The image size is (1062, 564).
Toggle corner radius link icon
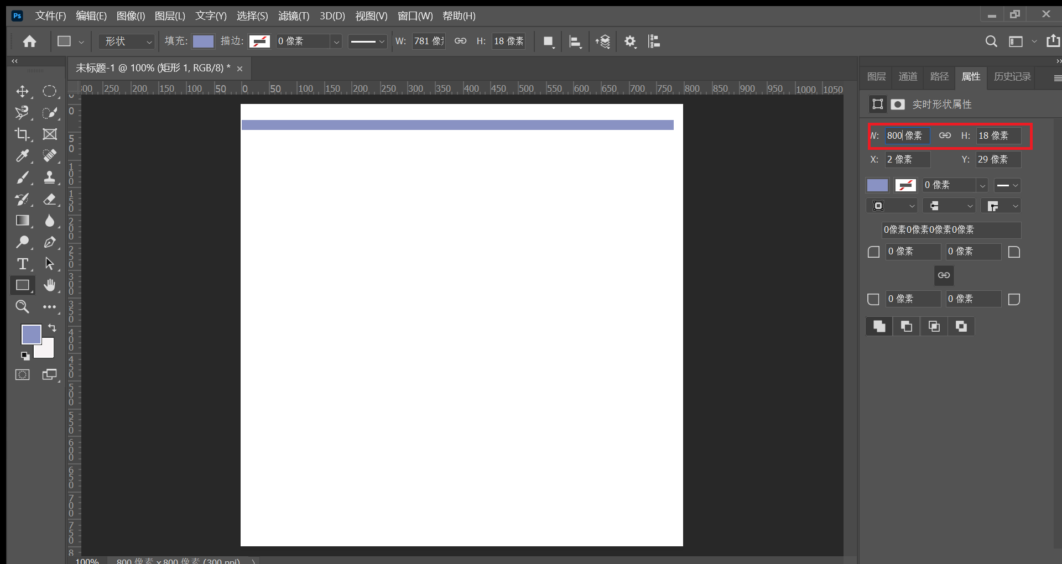coord(944,275)
